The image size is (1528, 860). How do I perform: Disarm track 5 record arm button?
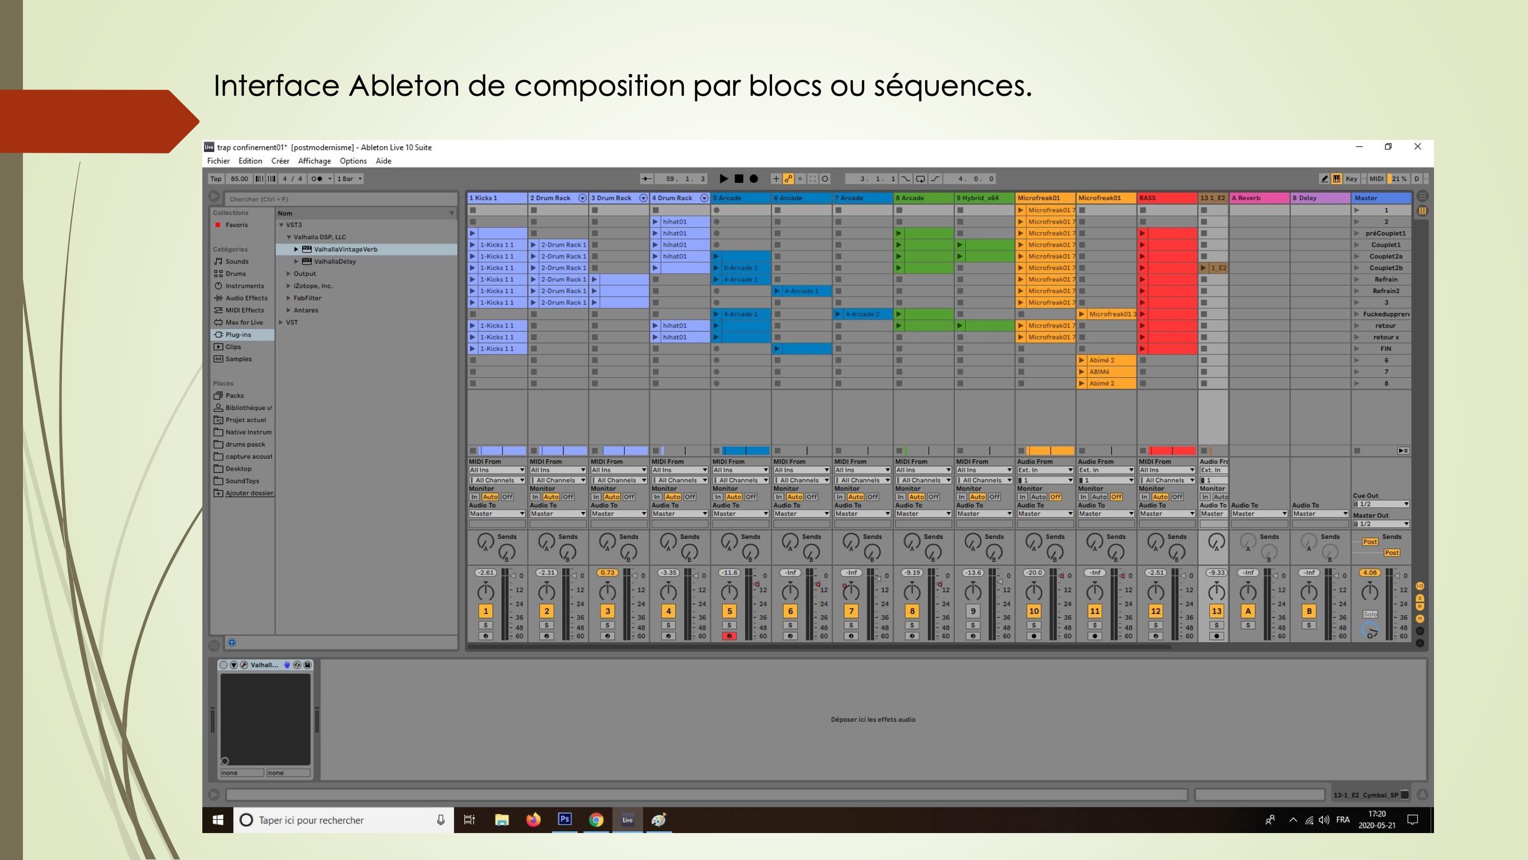730,636
